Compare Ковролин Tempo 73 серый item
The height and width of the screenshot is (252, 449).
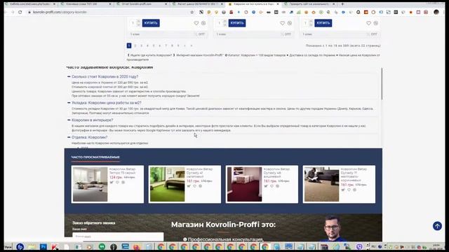pyautogui.click(x=123, y=182)
